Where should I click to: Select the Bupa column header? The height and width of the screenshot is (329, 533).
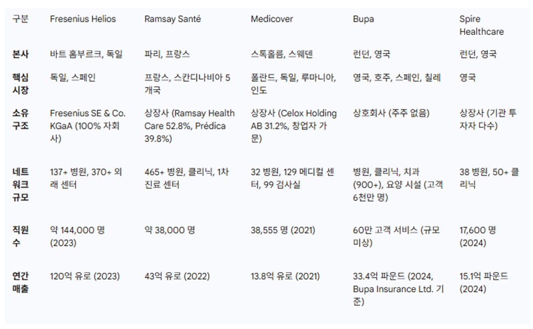(363, 19)
